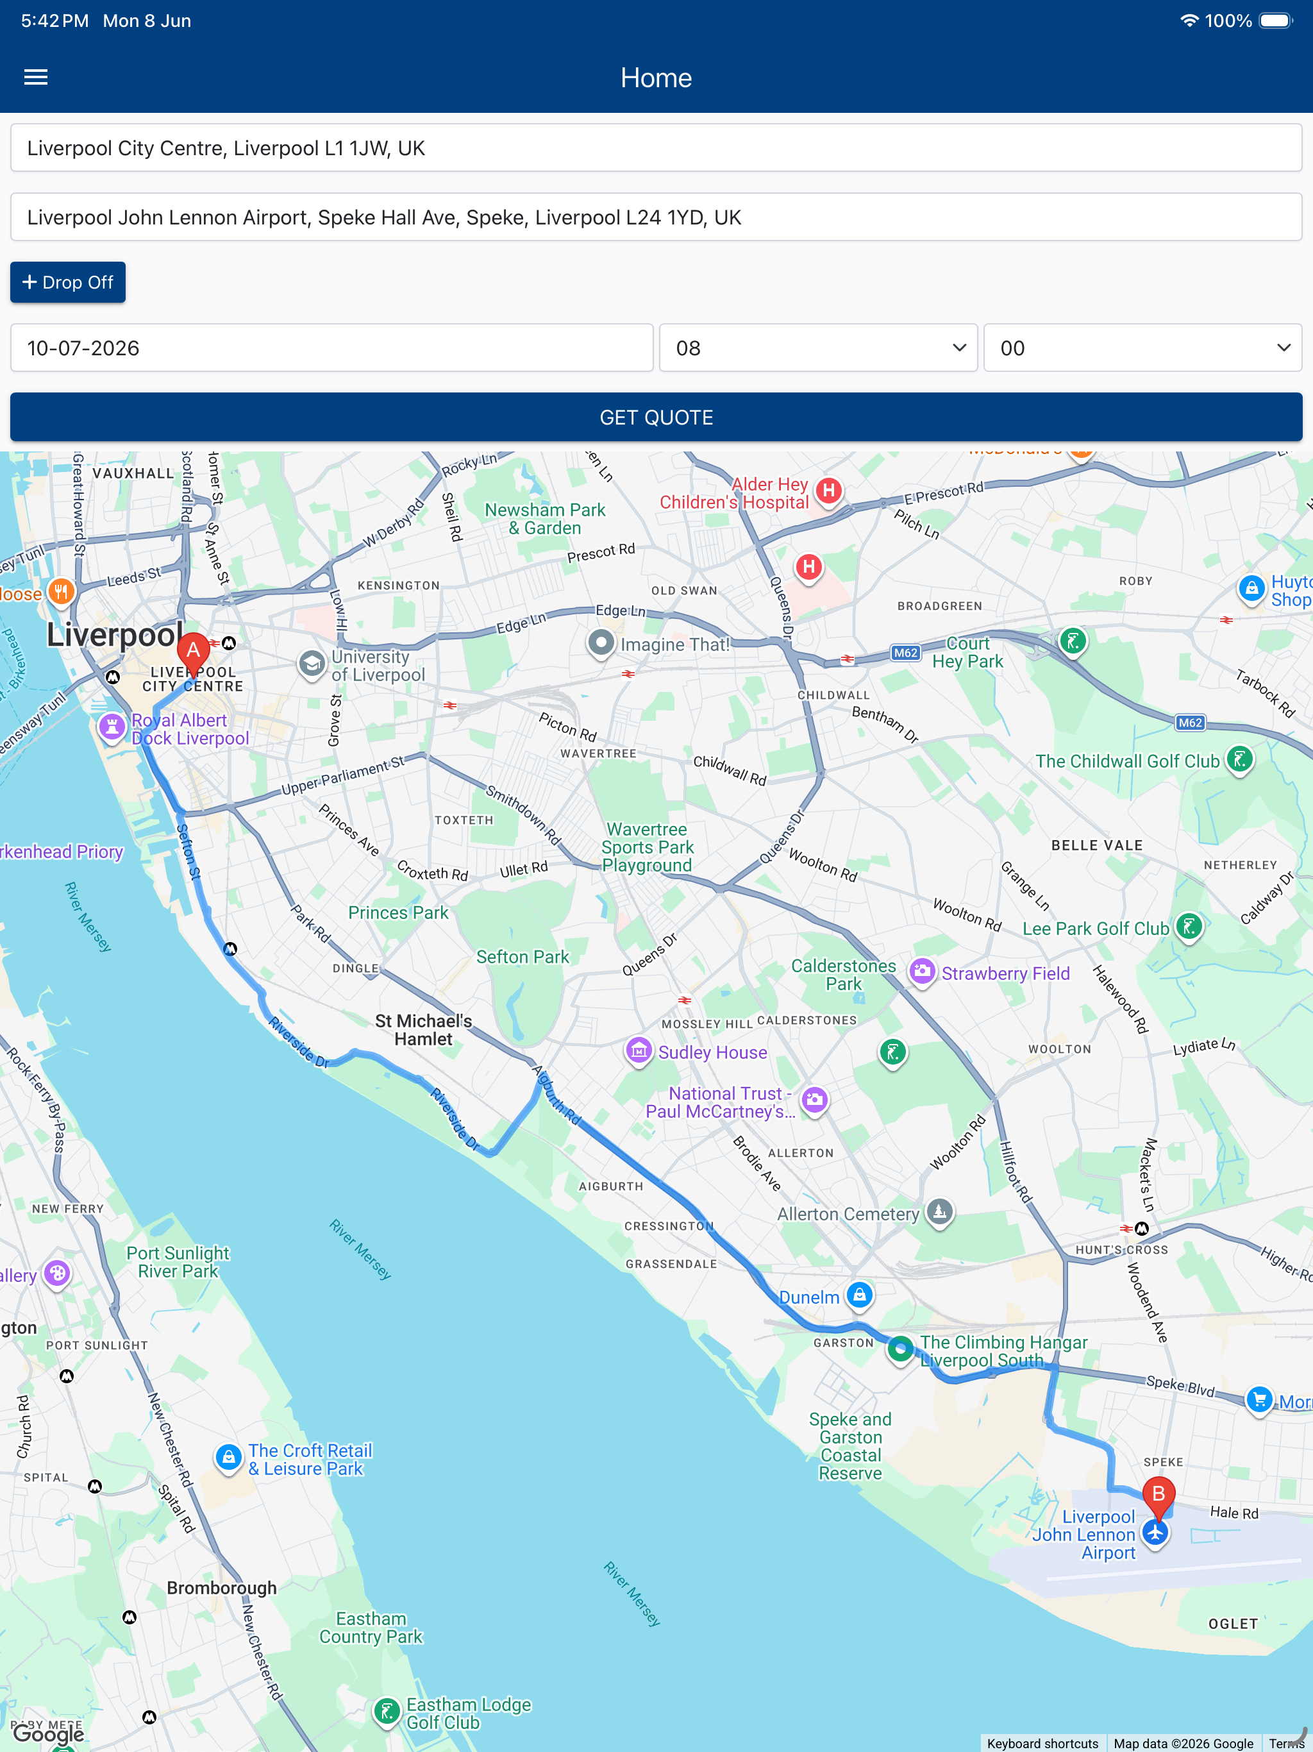Select the orange restaurant pin near Leeds St

click(x=61, y=592)
